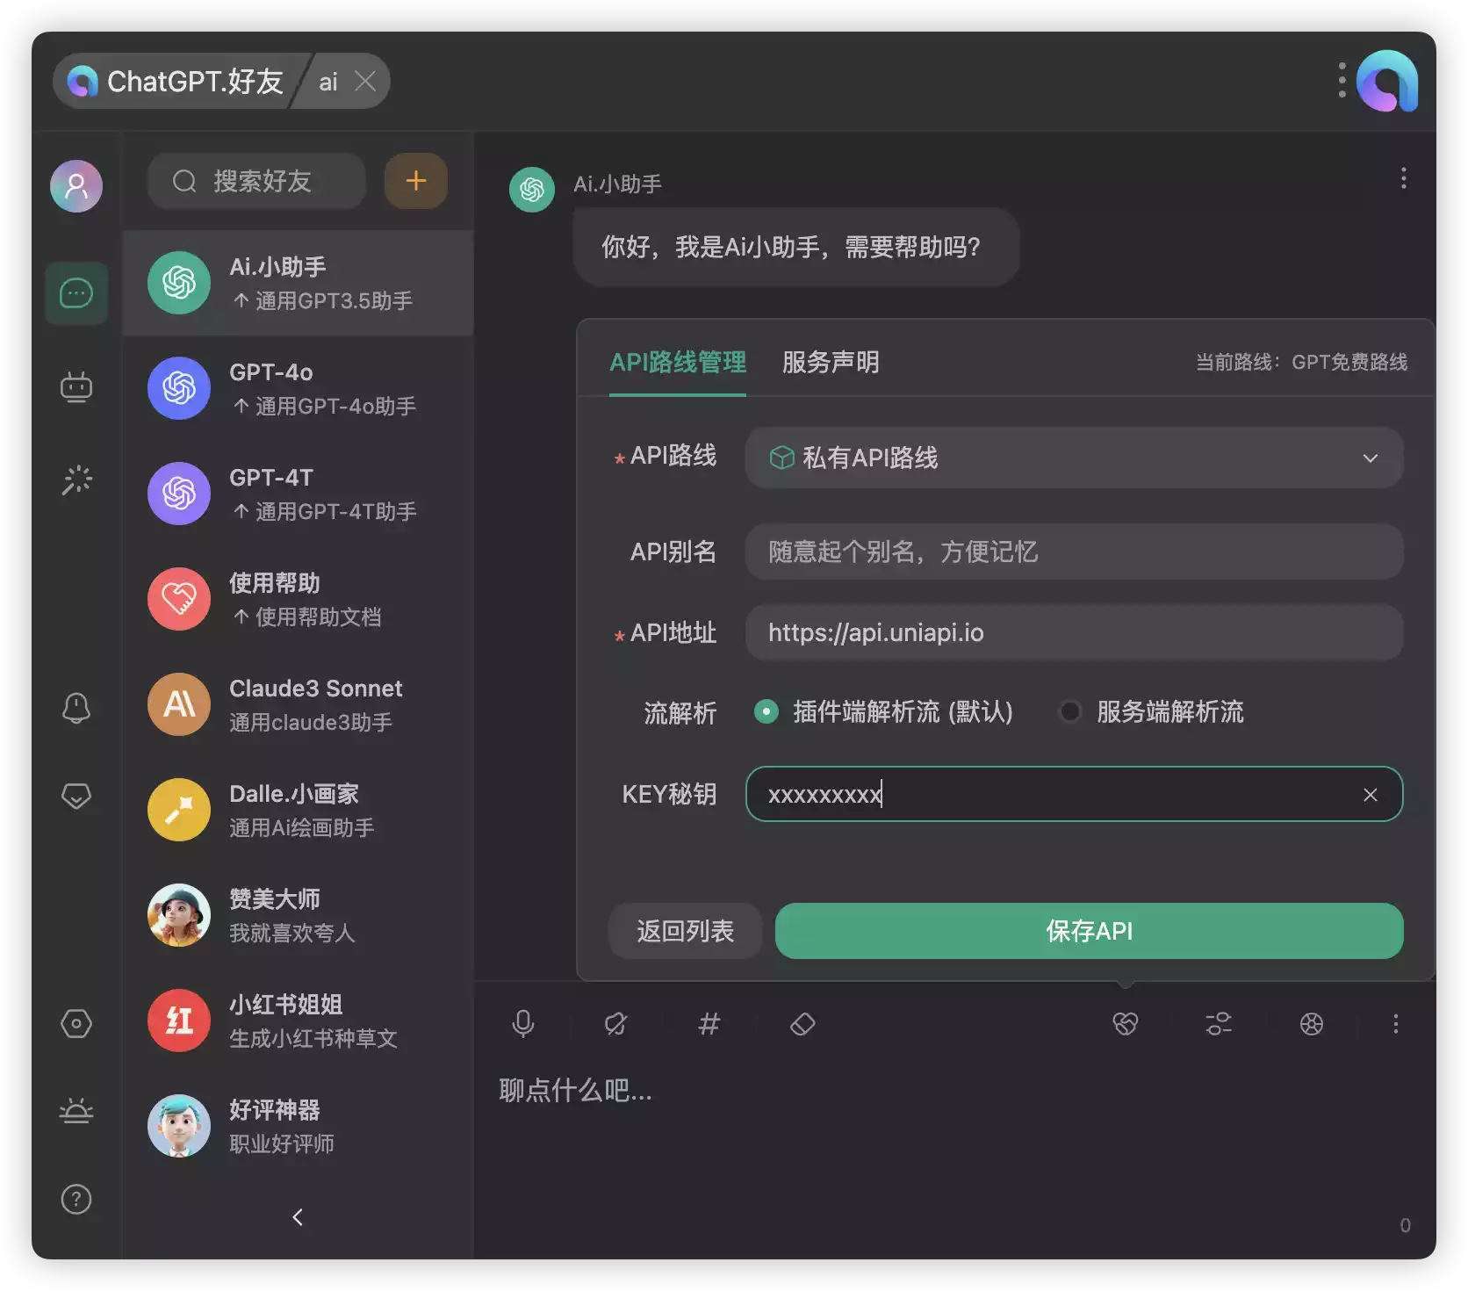Close the ai tab with X
Image resolution: width=1468 pixels, height=1291 pixels.
(365, 82)
